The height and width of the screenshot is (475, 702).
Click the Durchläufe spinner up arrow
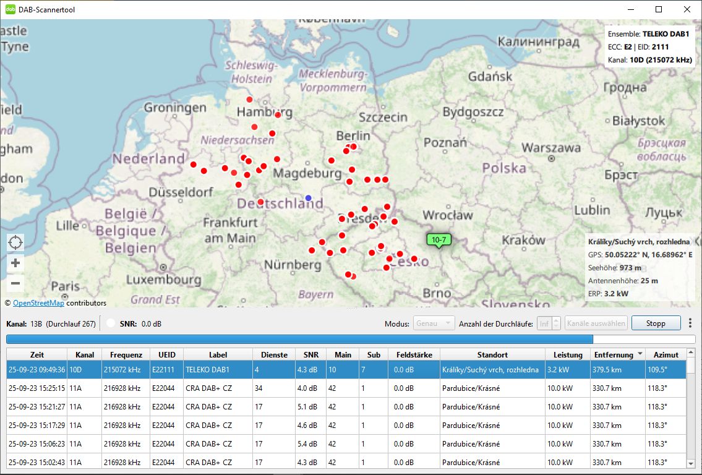556,320
